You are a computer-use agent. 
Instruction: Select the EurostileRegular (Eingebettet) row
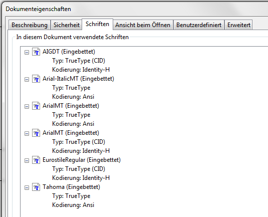[82, 160]
